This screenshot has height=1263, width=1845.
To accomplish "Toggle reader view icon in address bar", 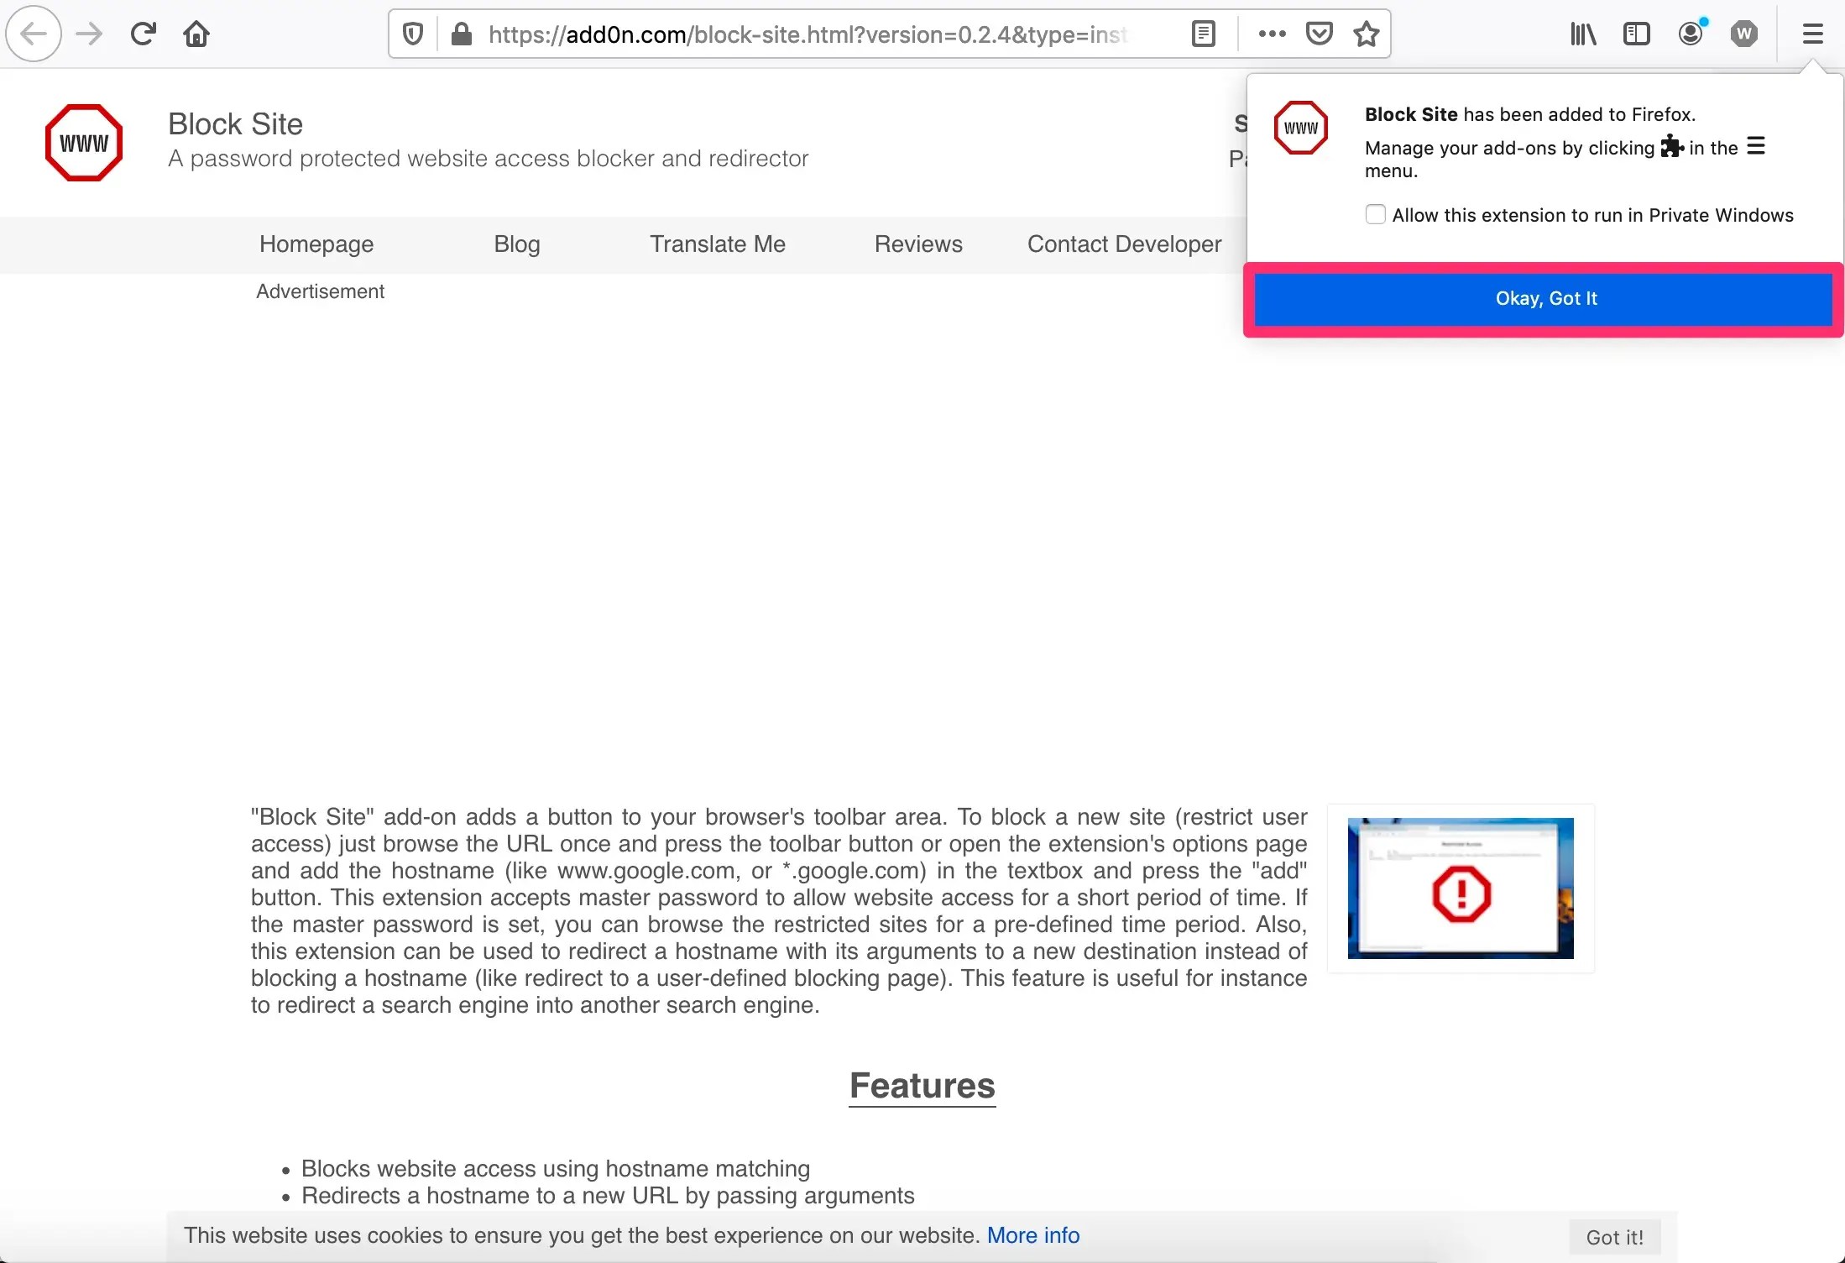I will click(x=1203, y=34).
